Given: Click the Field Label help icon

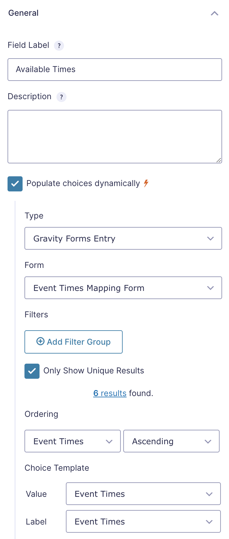Looking at the screenshot, I should (x=59, y=46).
